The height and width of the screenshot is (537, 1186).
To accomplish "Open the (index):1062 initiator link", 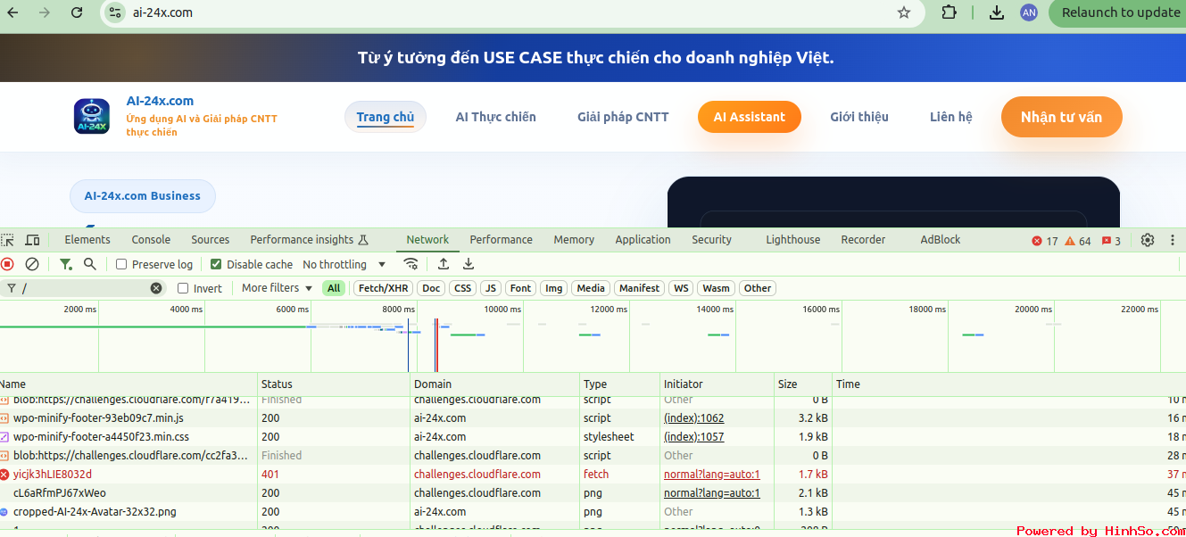I will [693, 417].
